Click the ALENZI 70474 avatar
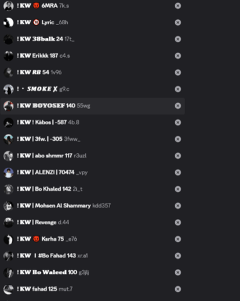Viewport: 240px width, 301px height. [8, 172]
